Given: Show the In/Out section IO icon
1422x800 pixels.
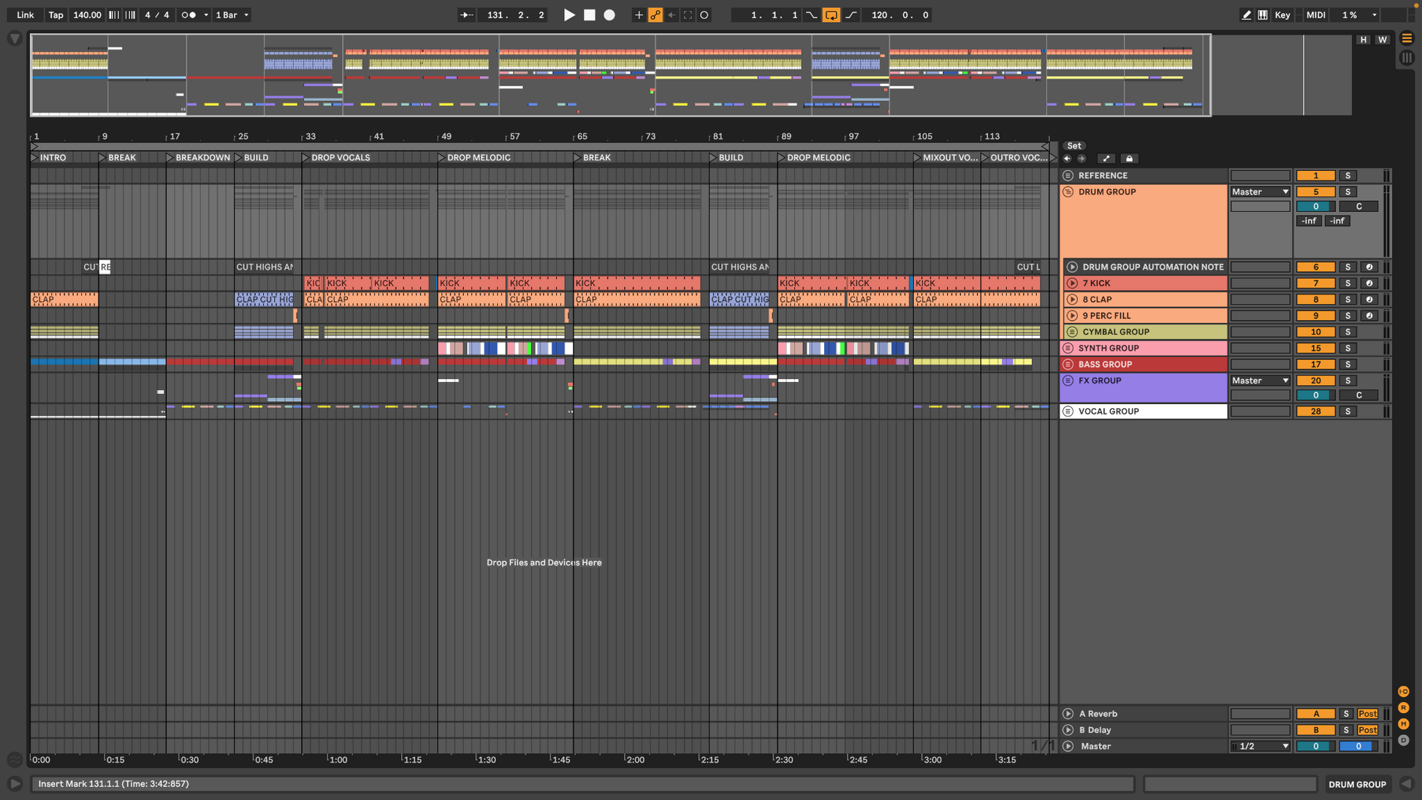Looking at the screenshot, I should [1403, 692].
